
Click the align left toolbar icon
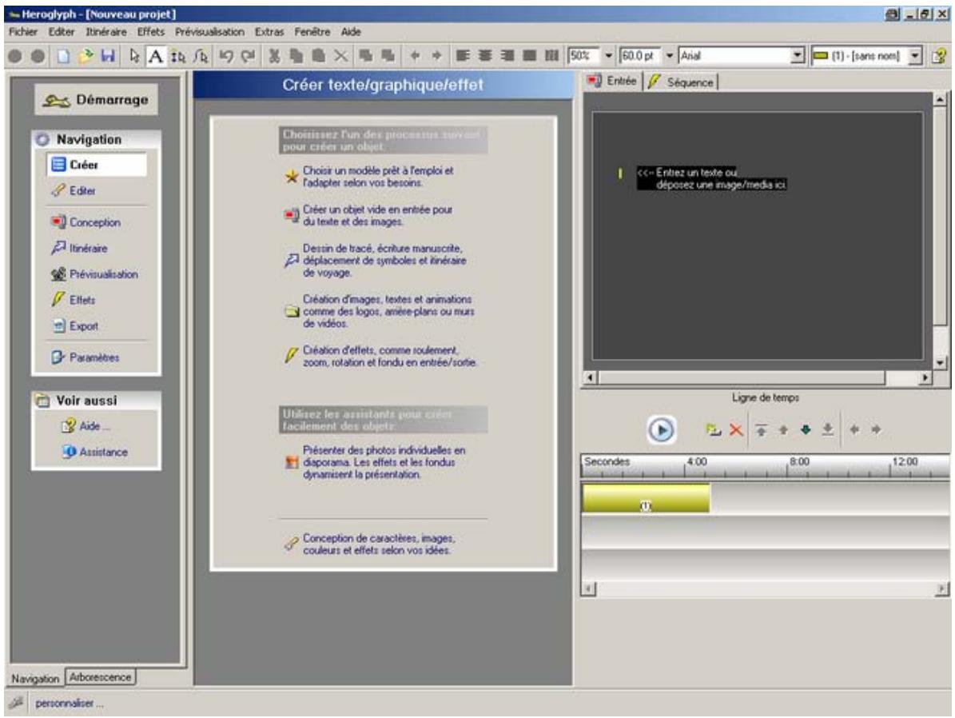(x=463, y=56)
